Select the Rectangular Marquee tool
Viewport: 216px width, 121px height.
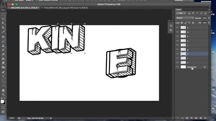point(3,14)
